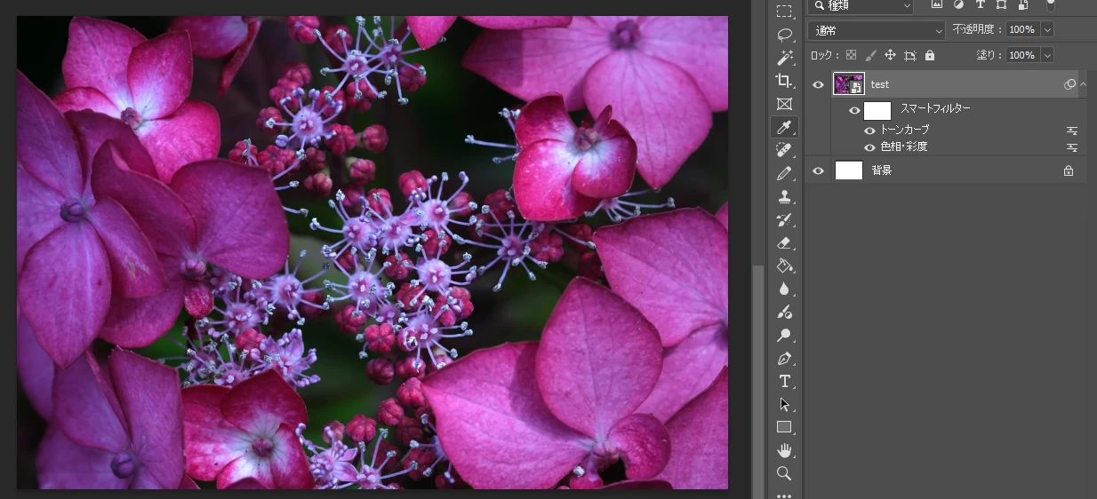Click the トーンカーブ filter name

point(904,131)
